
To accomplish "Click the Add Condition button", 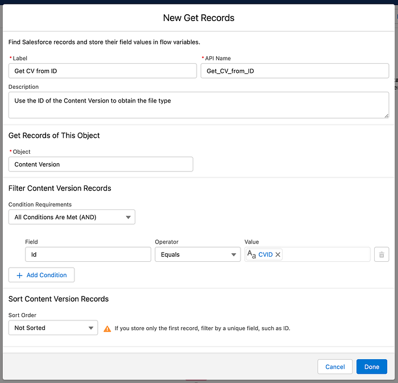I will pos(42,275).
